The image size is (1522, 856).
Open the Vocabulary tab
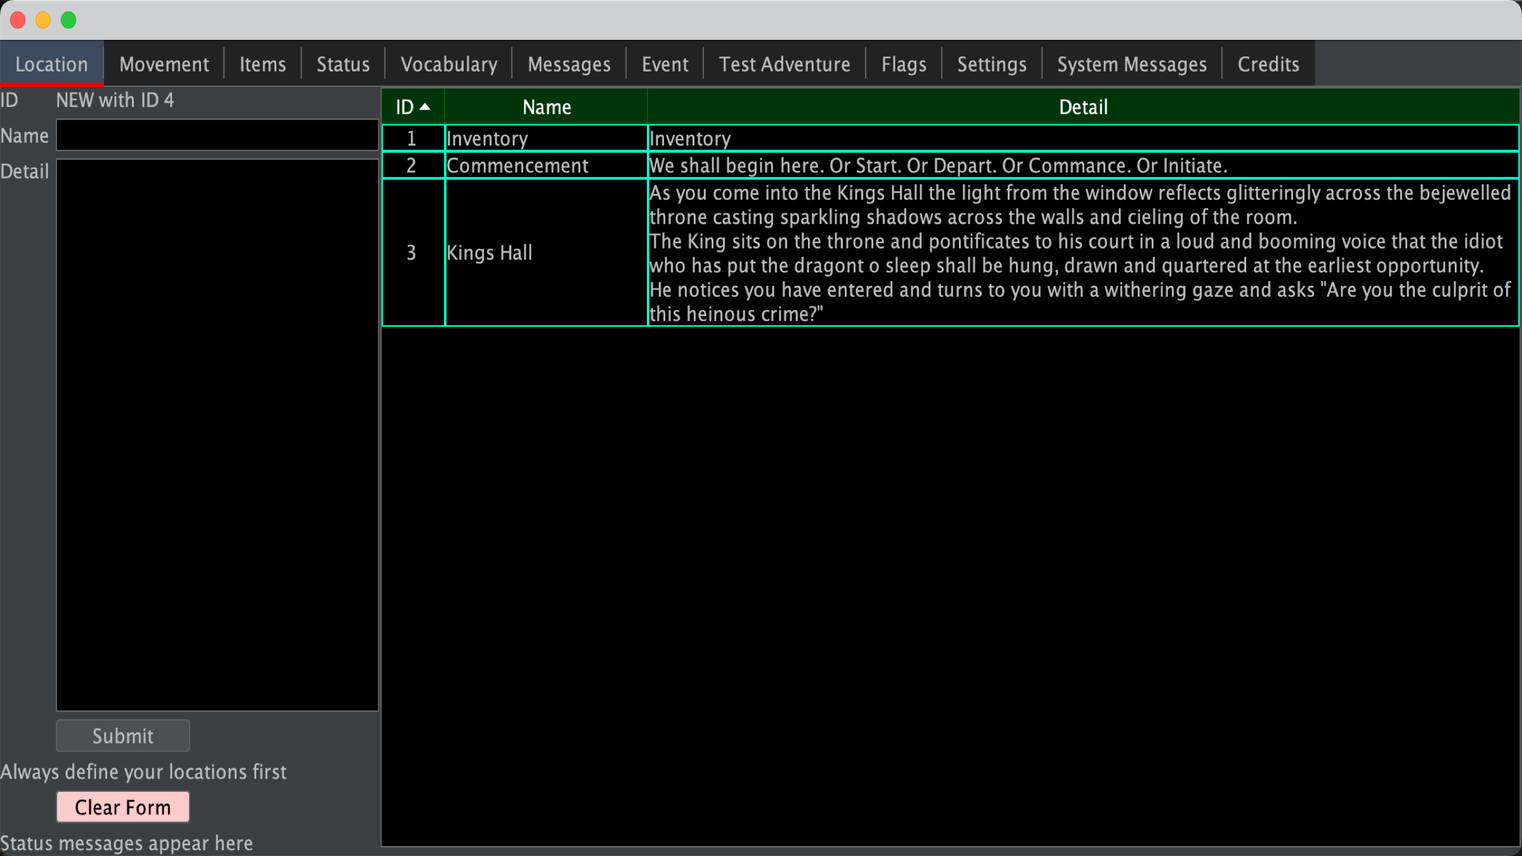coord(449,64)
